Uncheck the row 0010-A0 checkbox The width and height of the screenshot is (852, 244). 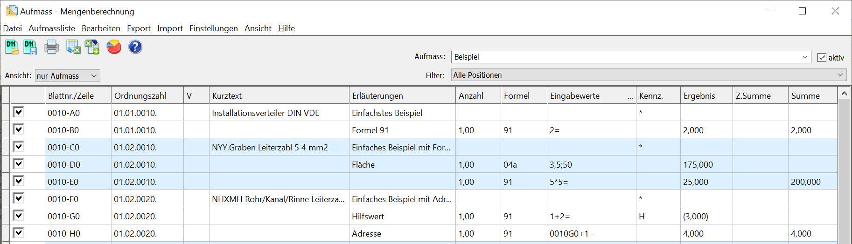[18, 112]
